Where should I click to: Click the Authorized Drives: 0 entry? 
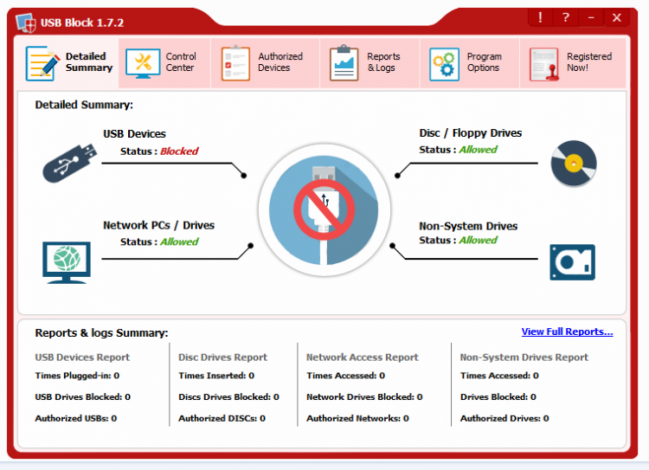pyautogui.click(x=504, y=419)
